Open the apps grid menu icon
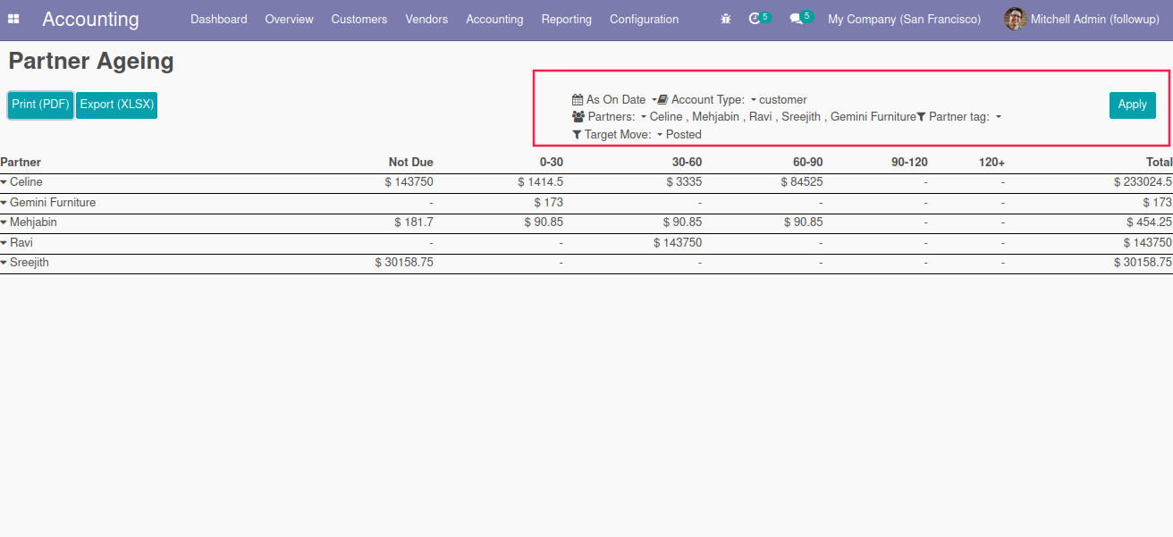Image resolution: width=1173 pixels, height=537 pixels. pos(13,19)
